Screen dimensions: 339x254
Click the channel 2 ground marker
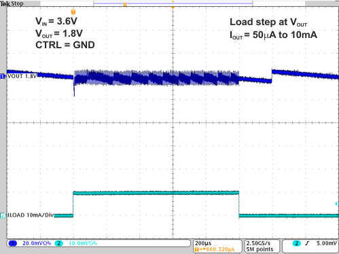[3, 215]
